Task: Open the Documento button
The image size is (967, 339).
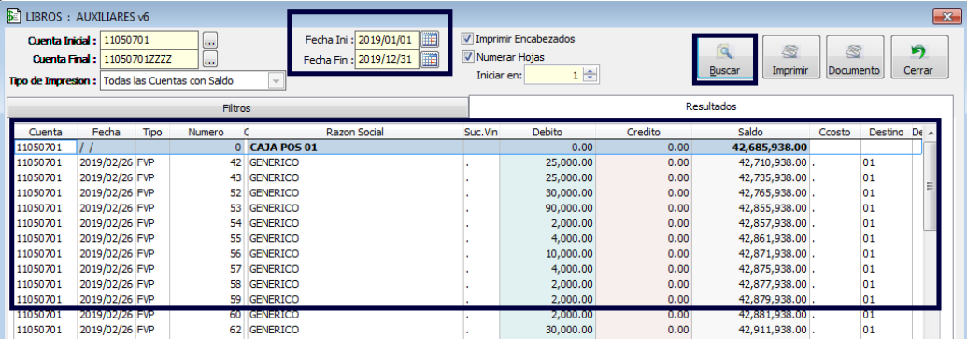Action: [x=854, y=57]
